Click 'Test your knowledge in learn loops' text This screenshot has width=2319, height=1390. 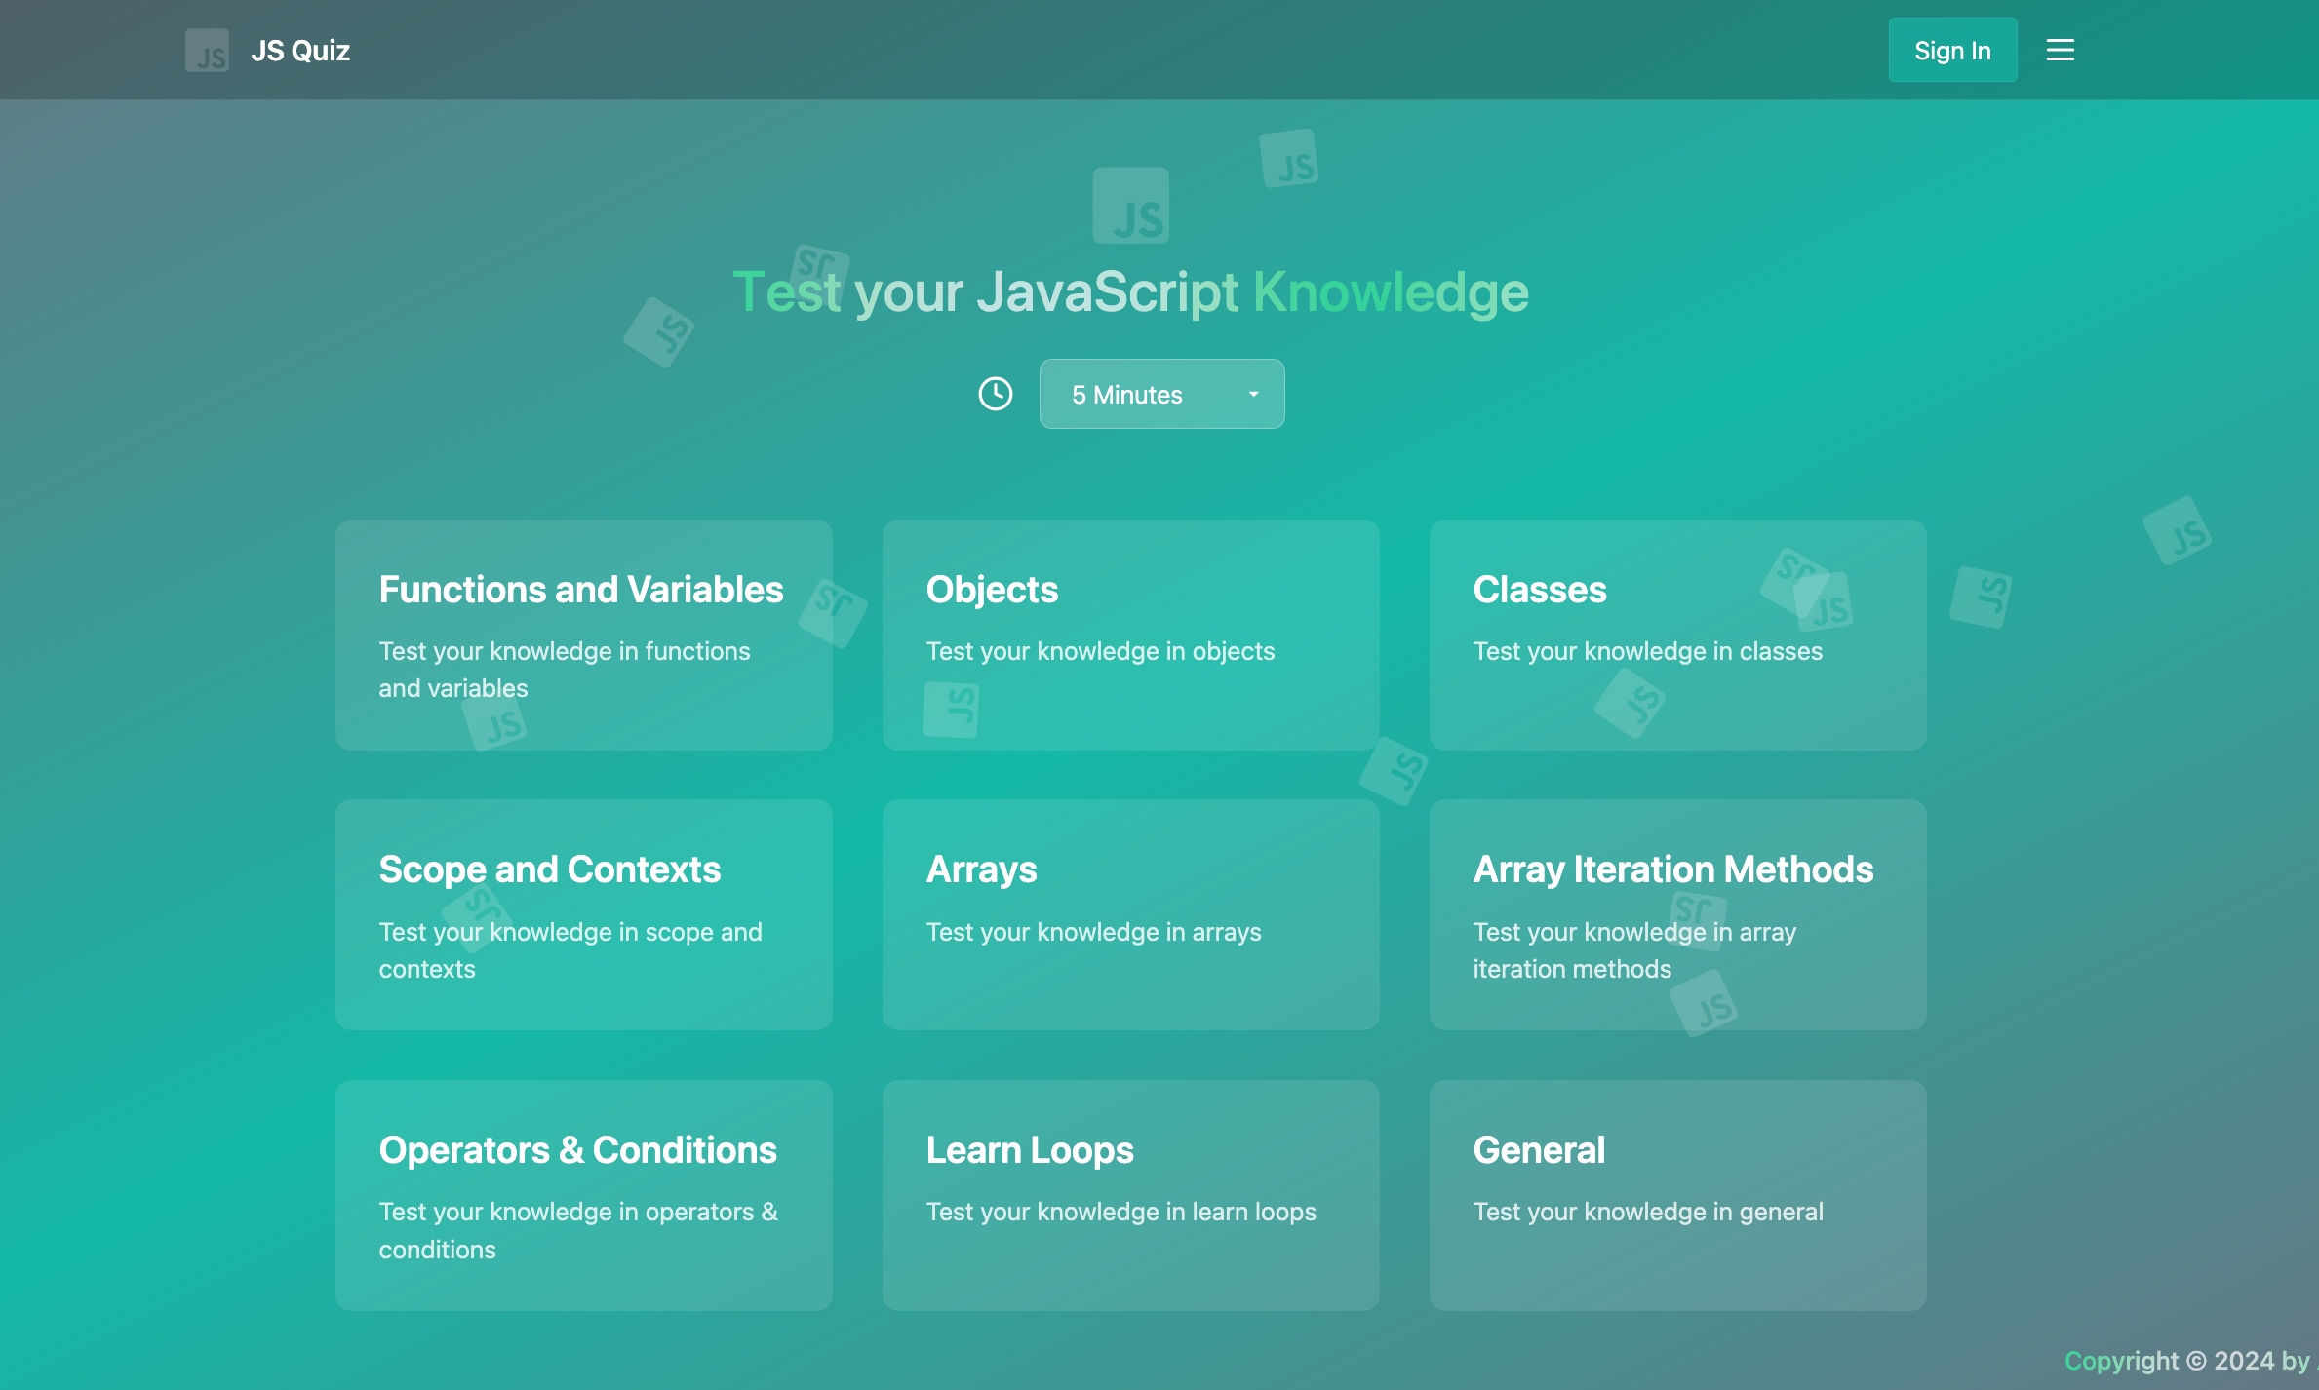point(1120,1212)
